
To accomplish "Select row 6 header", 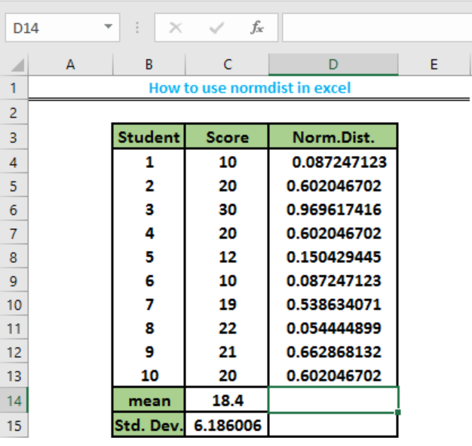I will (x=14, y=210).
